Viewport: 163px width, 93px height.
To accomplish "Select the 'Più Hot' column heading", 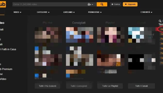I will 47,23.
